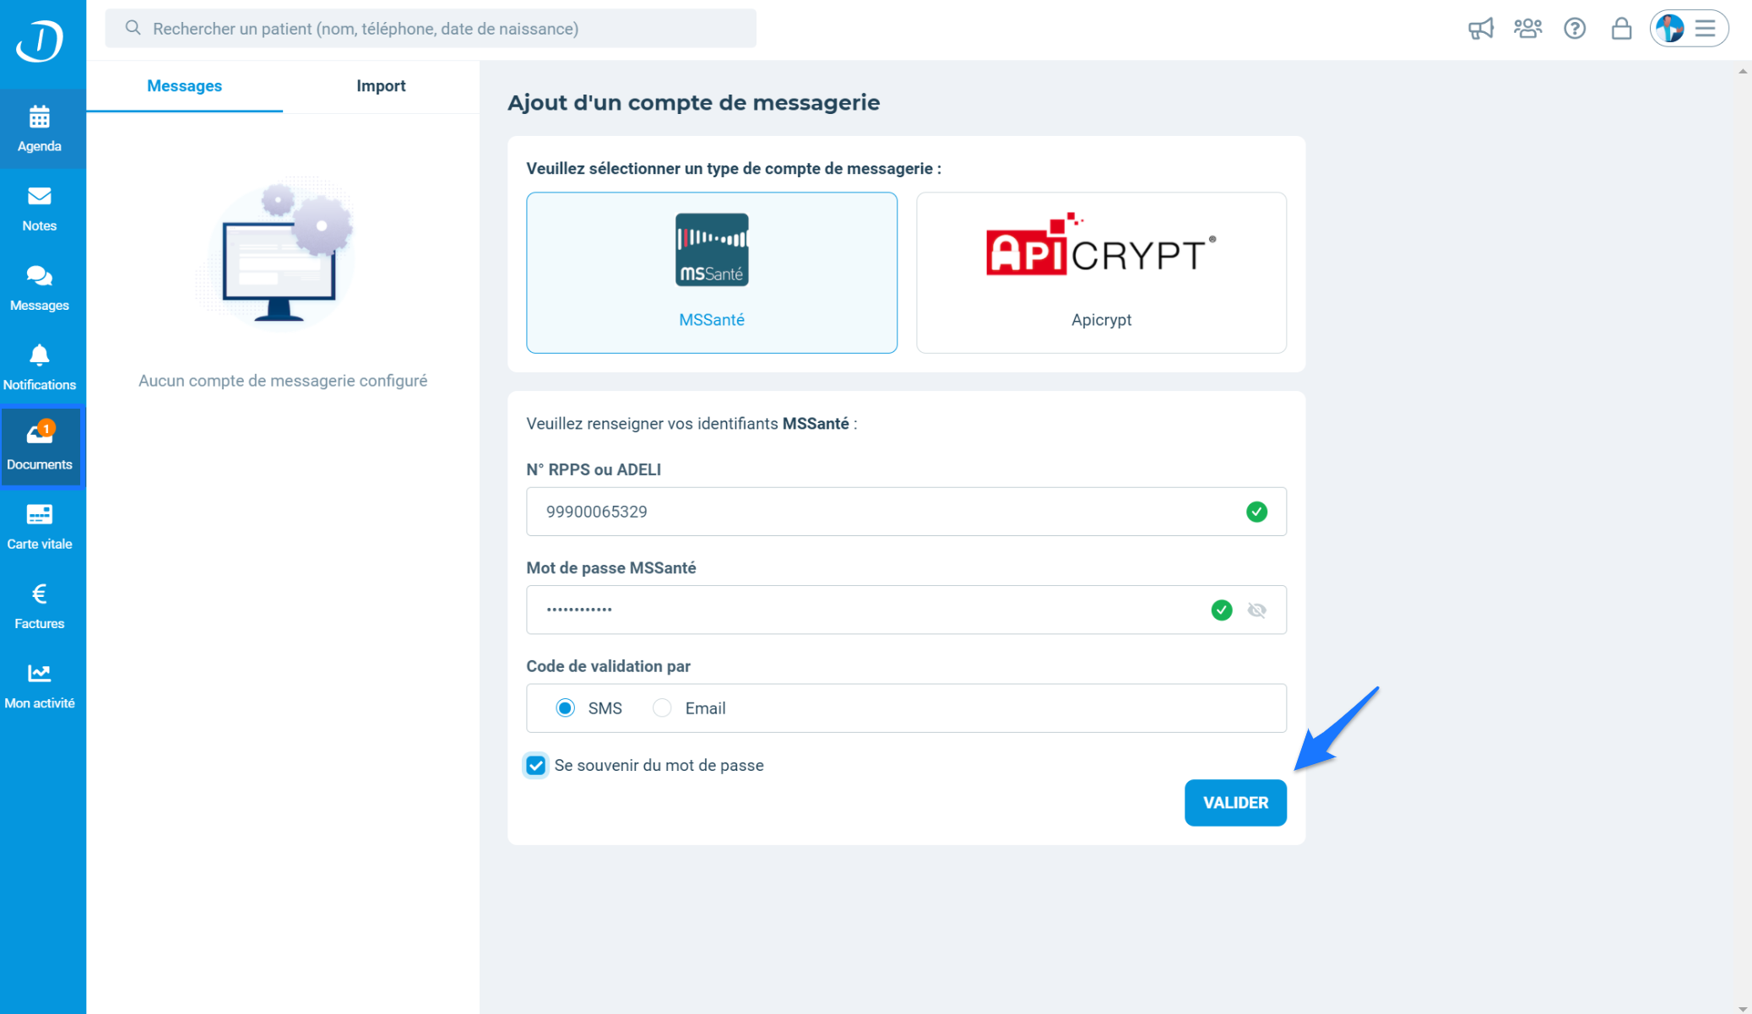
Task: Click the green check in RPPS field
Action: [x=1256, y=512]
